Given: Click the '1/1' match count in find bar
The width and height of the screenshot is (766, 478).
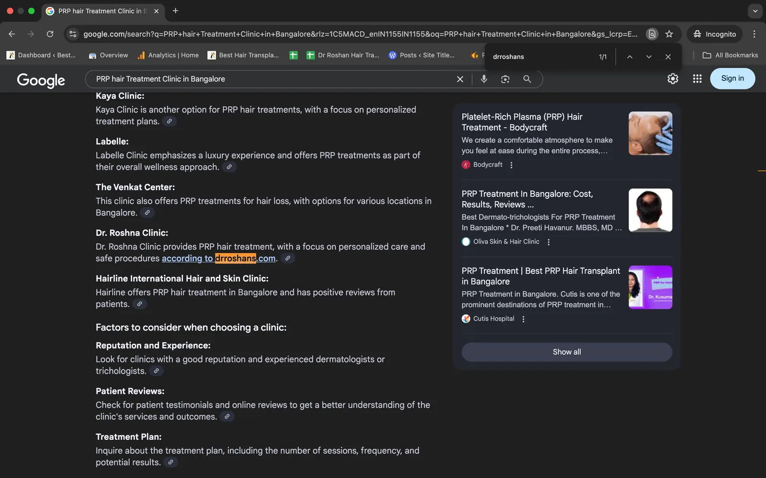Looking at the screenshot, I should click(x=603, y=57).
